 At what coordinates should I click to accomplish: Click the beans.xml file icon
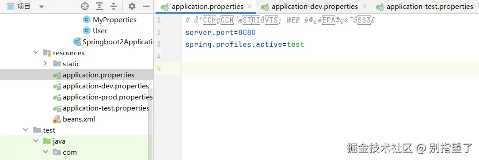coord(57,119)
